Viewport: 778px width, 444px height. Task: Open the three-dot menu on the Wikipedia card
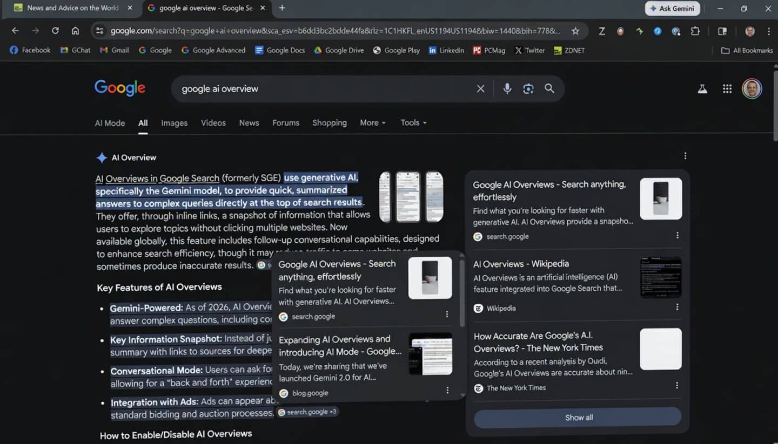[677, 307]
